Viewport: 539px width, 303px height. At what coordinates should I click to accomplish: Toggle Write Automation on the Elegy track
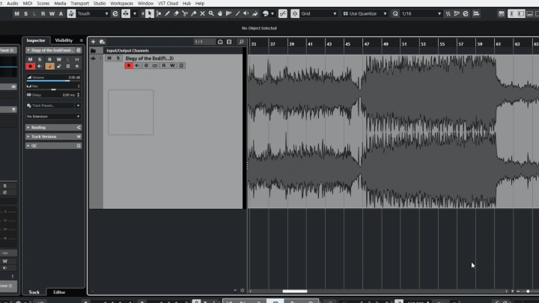click(x=172, y=66)
